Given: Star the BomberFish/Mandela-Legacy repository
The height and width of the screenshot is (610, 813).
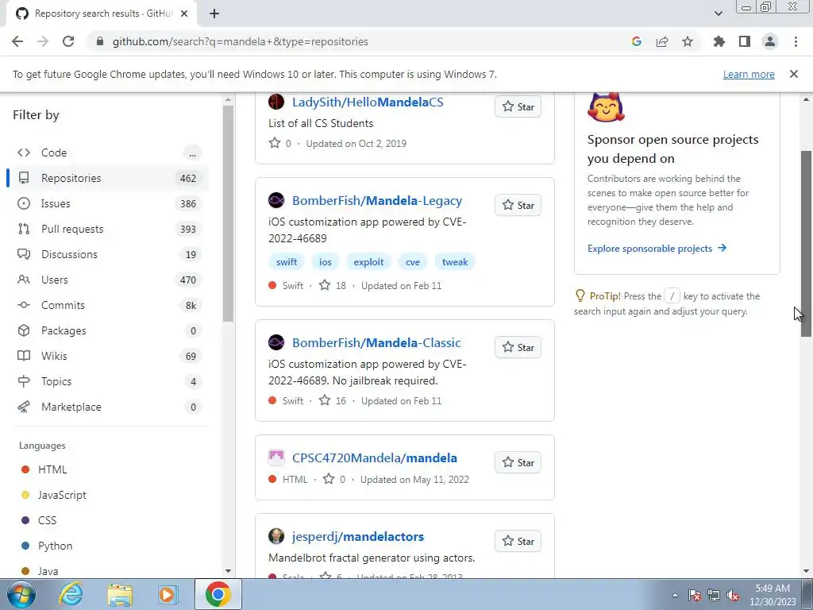Looking at the screenshot, I should 518,206.
